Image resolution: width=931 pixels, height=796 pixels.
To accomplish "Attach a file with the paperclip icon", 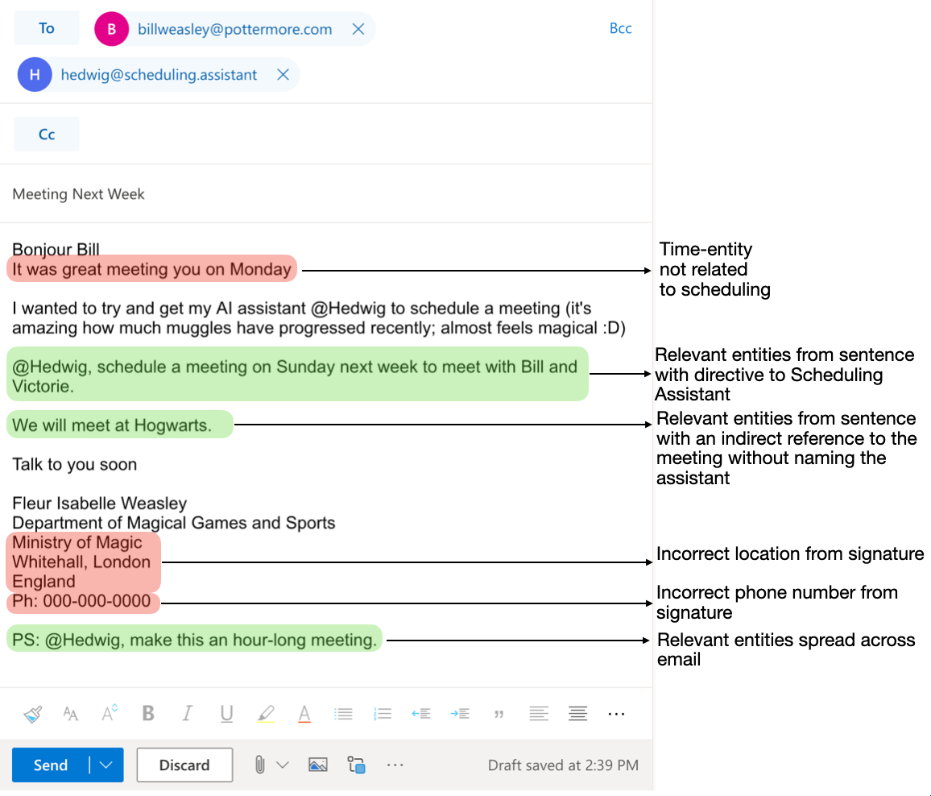I will [259, 765].
